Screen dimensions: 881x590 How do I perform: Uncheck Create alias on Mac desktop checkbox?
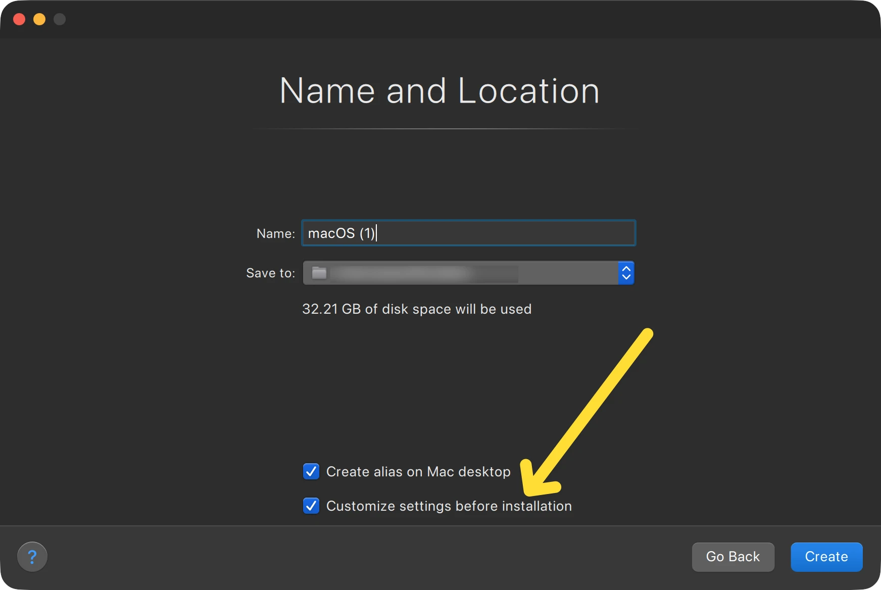click(311, 471)
